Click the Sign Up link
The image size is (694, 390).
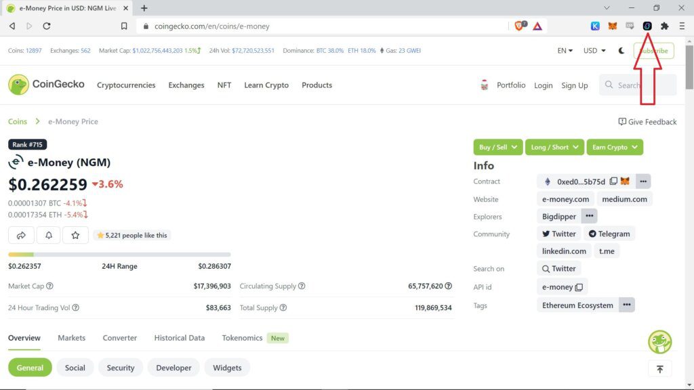(575, 85)
